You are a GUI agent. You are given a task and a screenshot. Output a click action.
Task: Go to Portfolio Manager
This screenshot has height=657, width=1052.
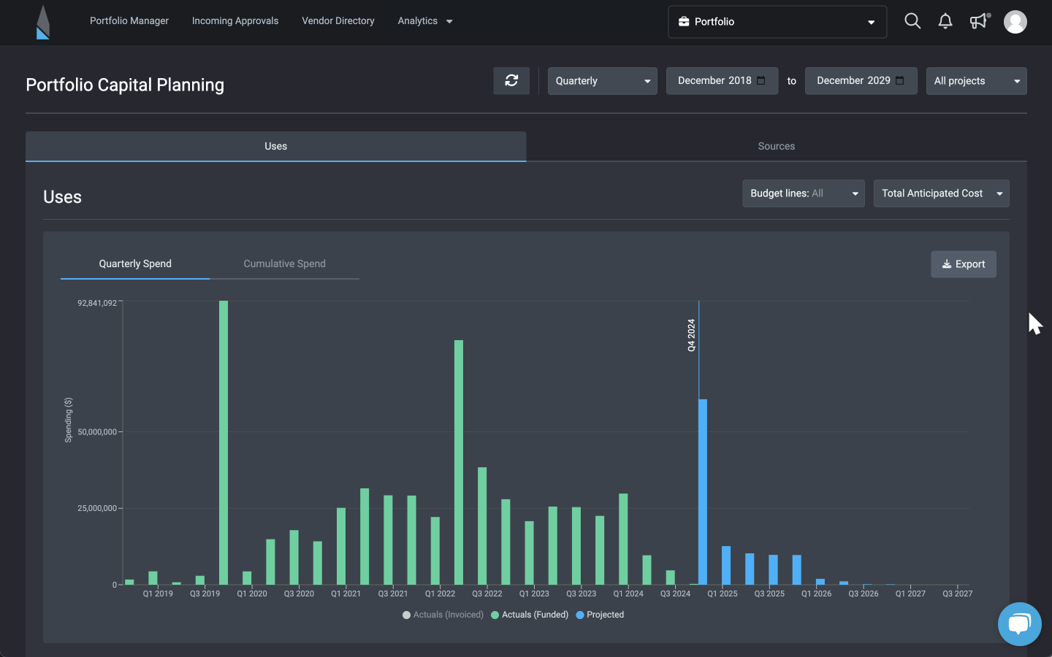coord(129,21)
